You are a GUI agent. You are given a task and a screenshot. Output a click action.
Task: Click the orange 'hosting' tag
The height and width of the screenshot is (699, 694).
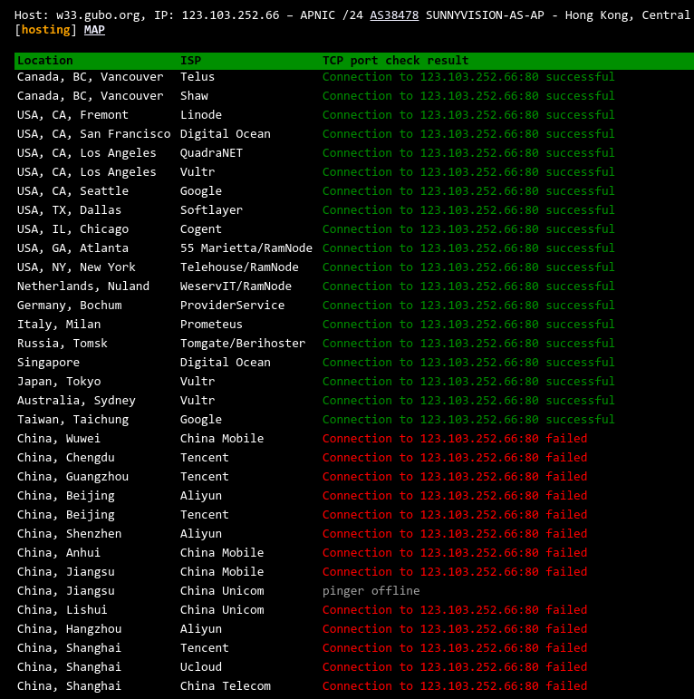click(45, 30)
